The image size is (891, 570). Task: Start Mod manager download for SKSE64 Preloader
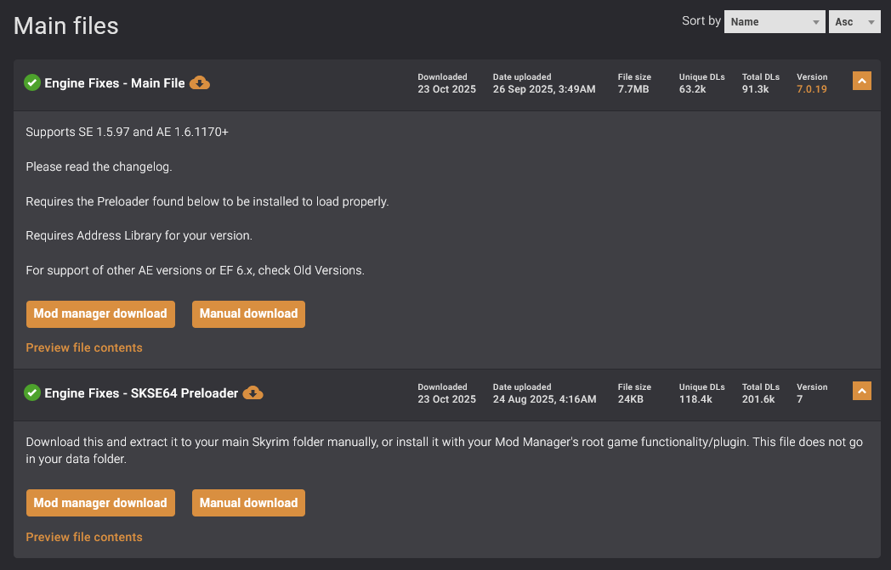(x=100, y=503)
